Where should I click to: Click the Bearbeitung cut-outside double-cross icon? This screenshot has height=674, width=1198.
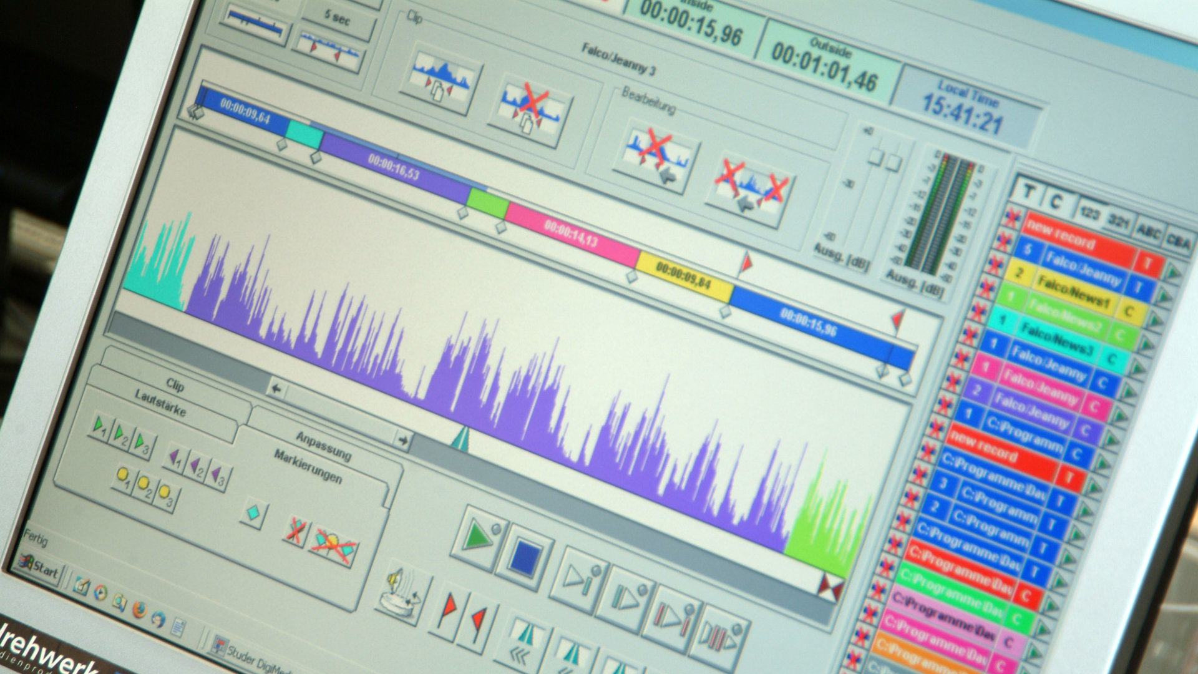pos(749,190)
